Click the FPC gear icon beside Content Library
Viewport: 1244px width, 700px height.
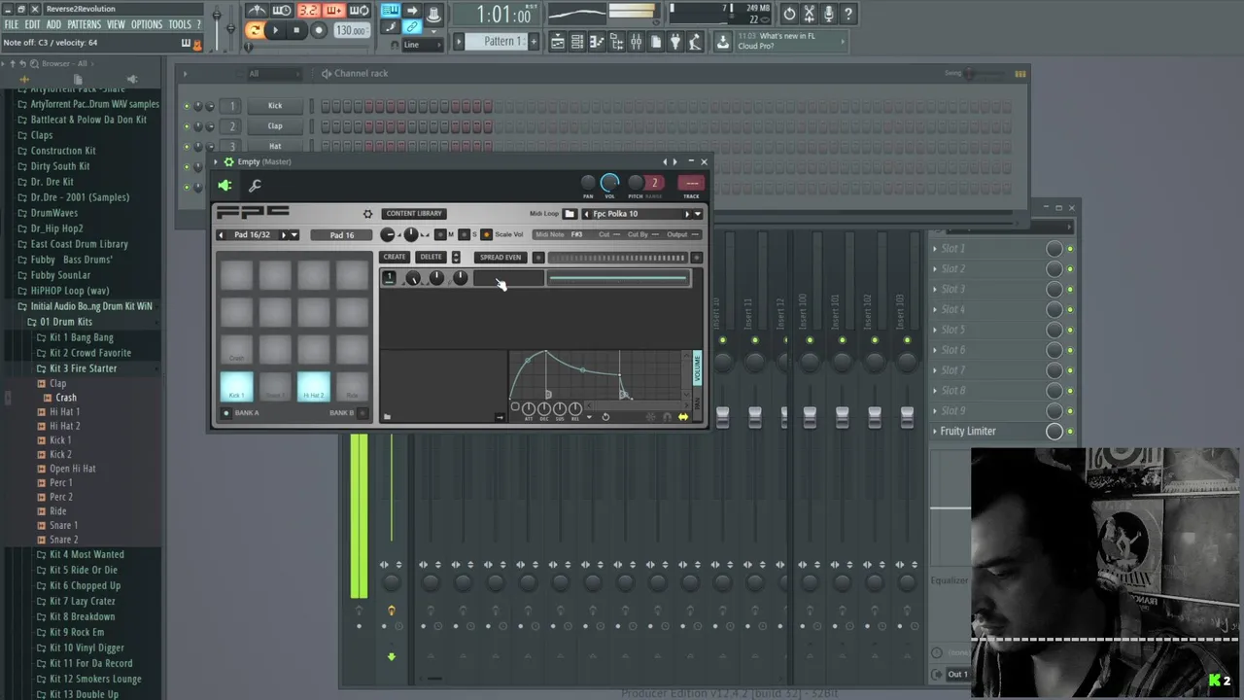(x=367, y=214)
